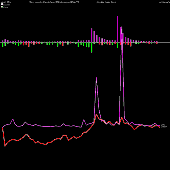Click the highest peak of the magenta volume line
The image size is (170, 170).
point(122,27)
